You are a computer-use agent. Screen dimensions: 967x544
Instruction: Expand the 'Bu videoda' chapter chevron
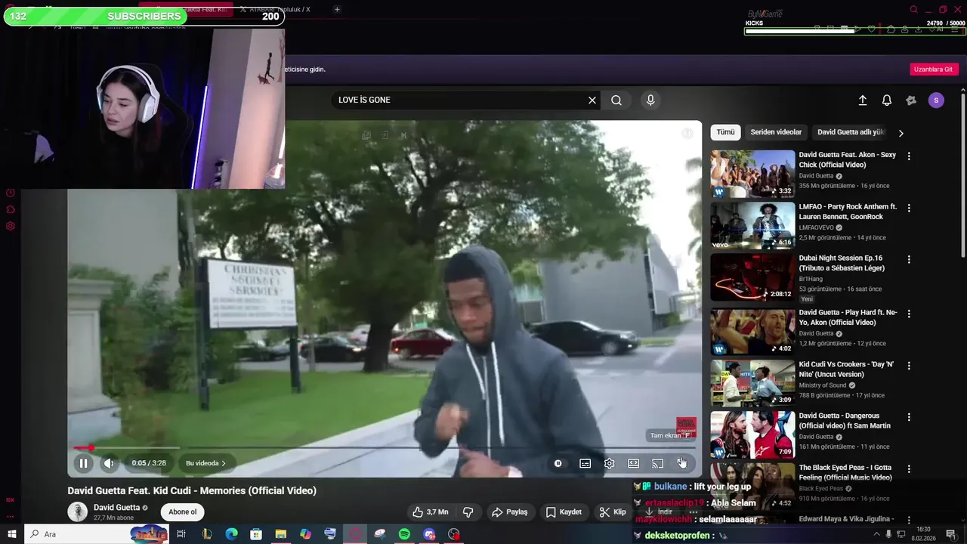223,463
